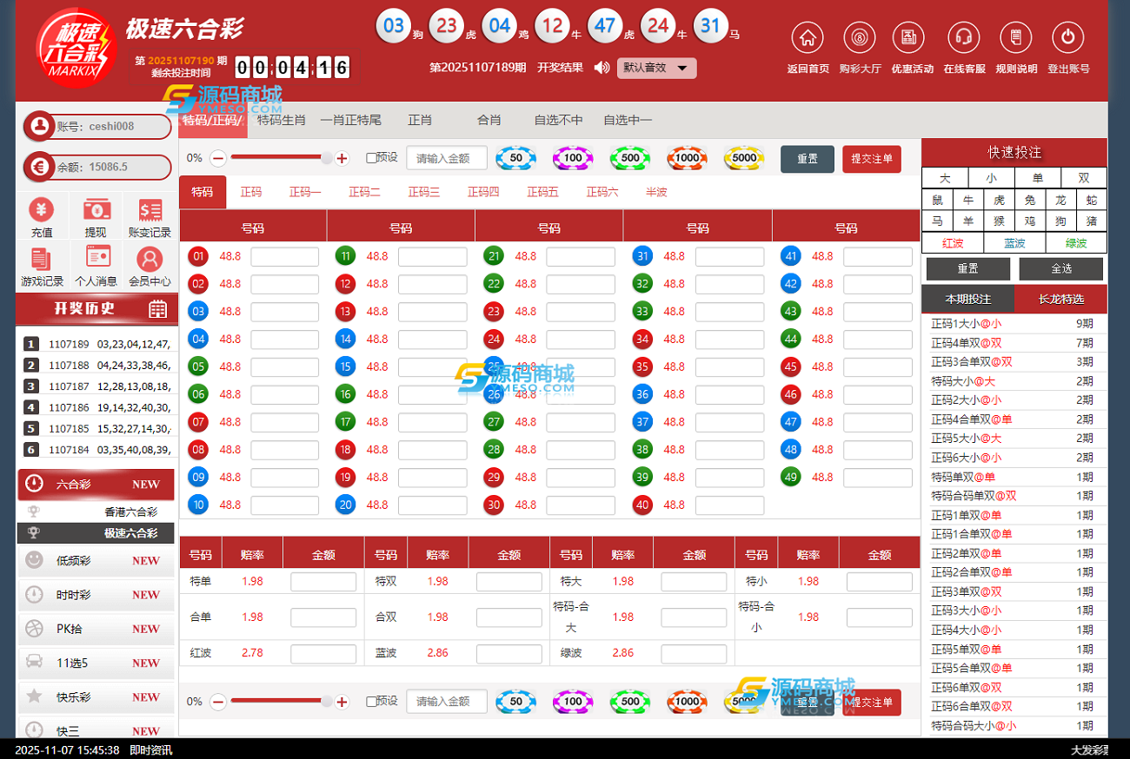1130x759 pixels.
Task: Open 在线客服 headset support icon
Action: 963,38
